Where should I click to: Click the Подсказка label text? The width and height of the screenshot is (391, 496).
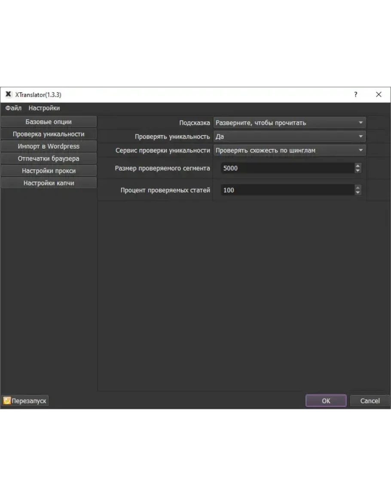point(194,123)
